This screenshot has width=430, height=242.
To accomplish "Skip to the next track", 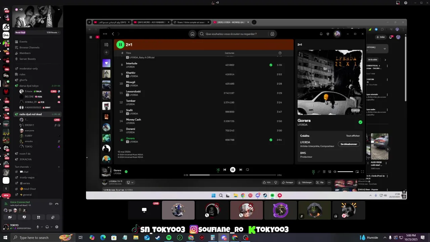I will click(x=241, y=170).
